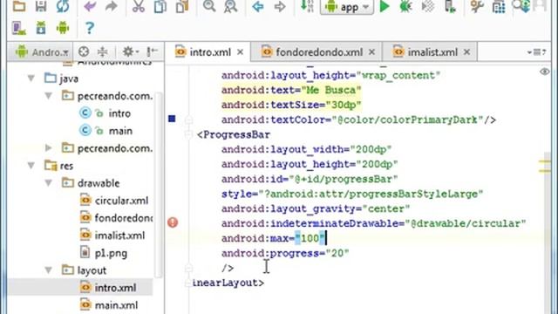
Task: Click the Save All disk icon
Action: pyautogui.click(x=41, y=6)
